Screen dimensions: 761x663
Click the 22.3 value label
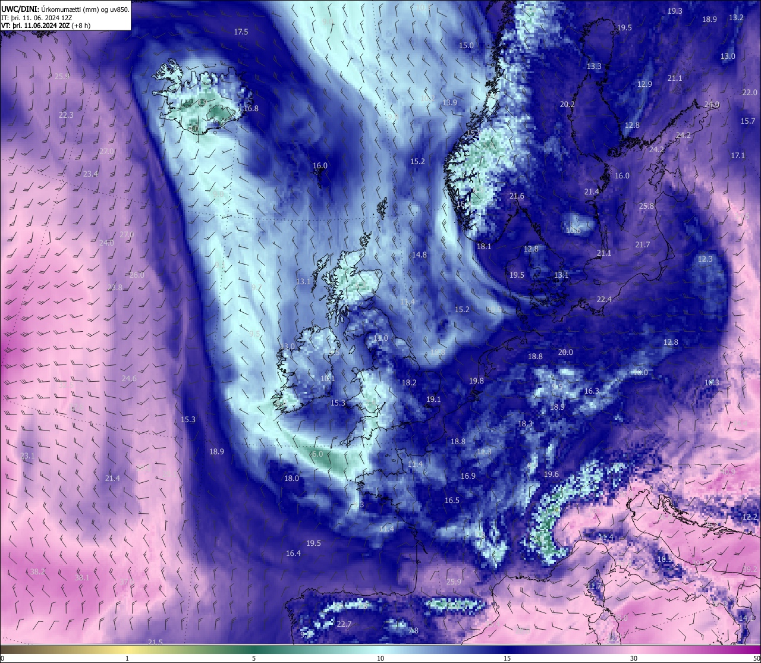(66, 115)
